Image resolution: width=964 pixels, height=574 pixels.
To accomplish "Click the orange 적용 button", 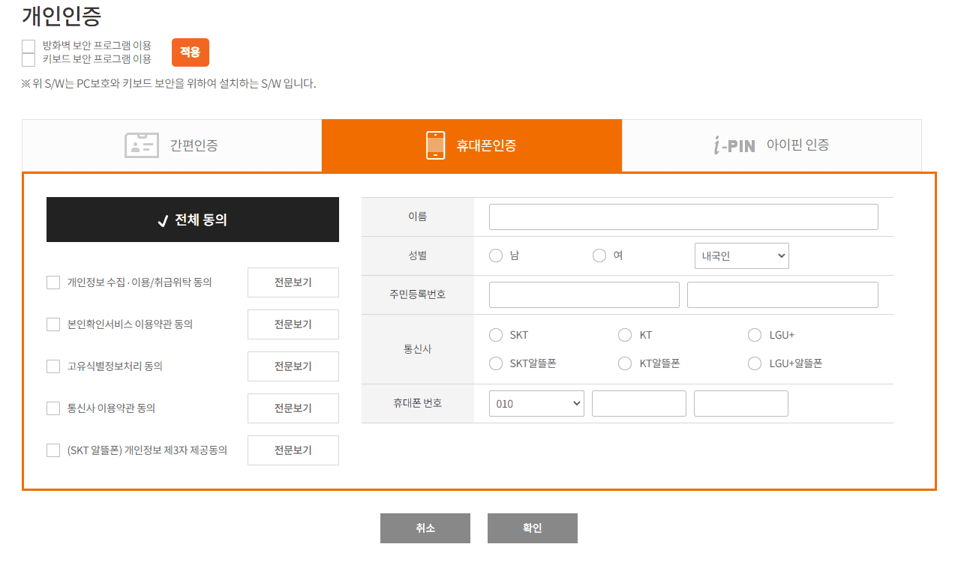I will click(191, 52).
